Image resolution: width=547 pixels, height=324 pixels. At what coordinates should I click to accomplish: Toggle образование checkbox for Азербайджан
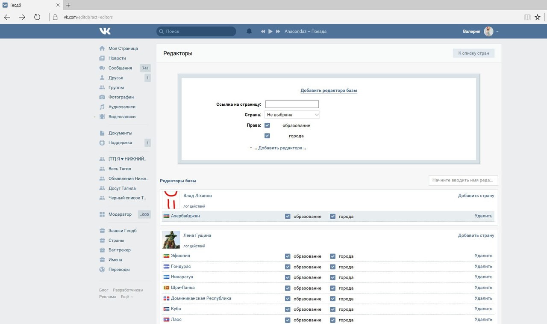[288, 216]
